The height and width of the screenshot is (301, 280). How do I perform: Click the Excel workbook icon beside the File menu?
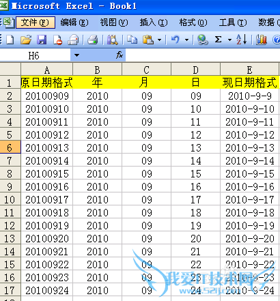[9, 23]
